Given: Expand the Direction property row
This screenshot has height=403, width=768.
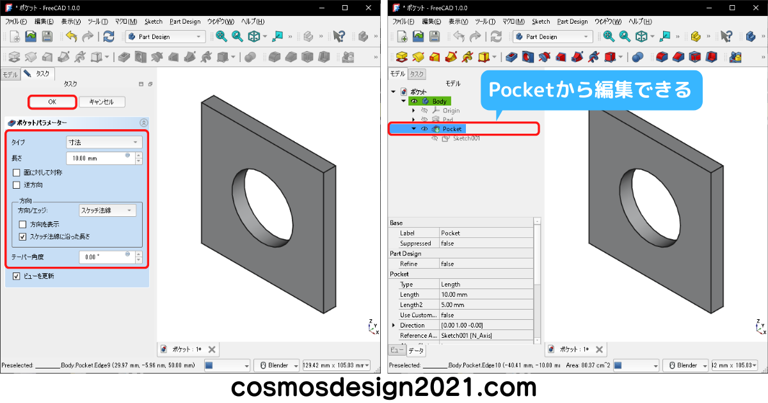Looking at the screenshot, I should [393, 325].
